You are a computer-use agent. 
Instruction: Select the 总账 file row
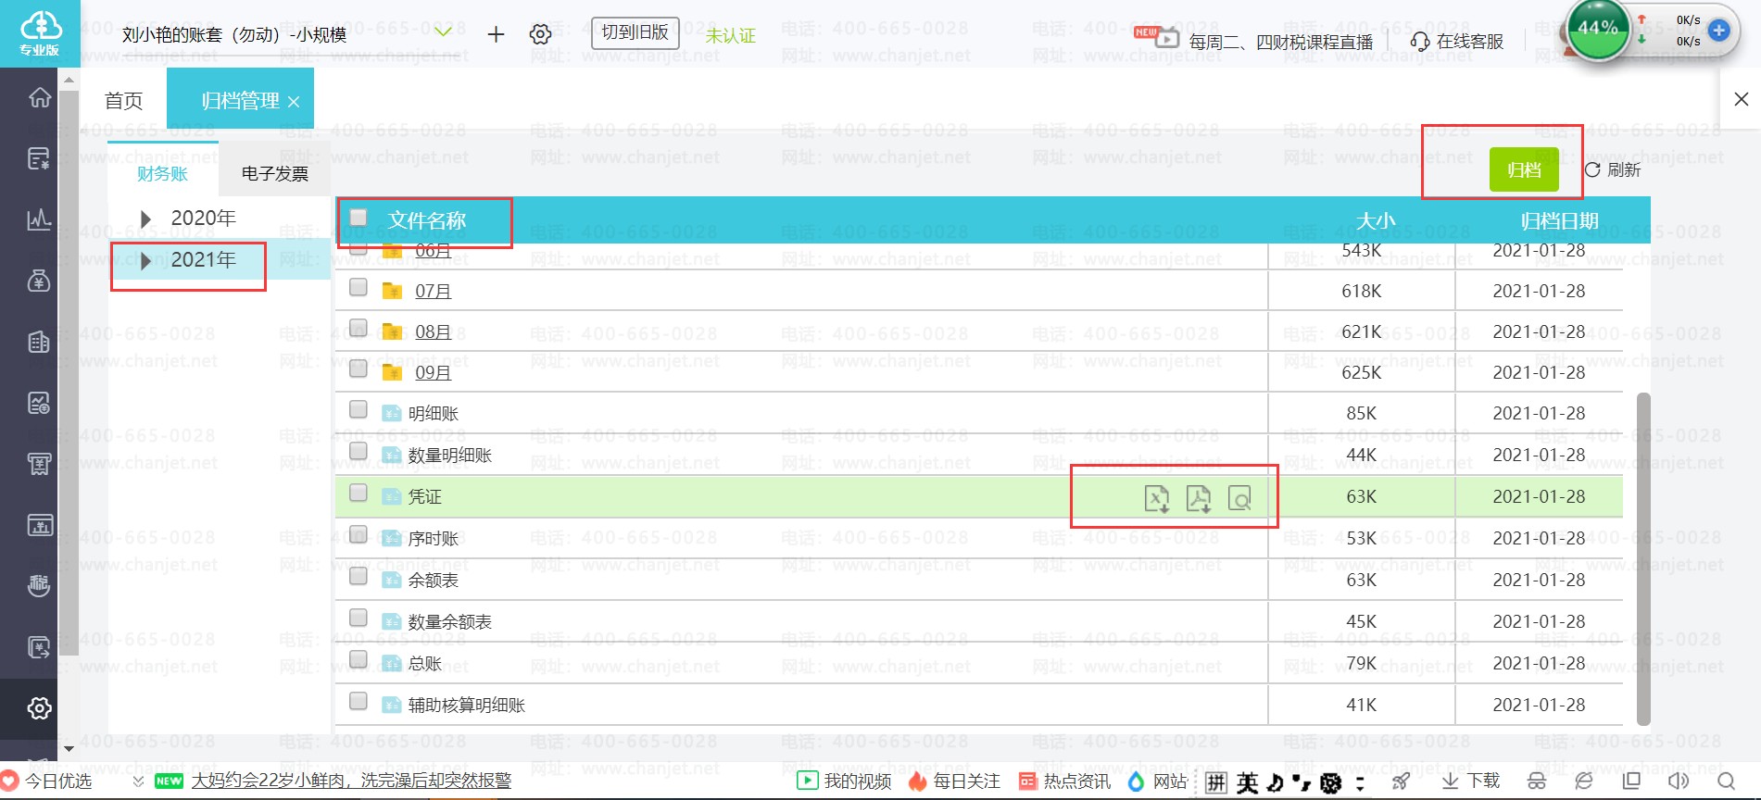tap(979, 663)
